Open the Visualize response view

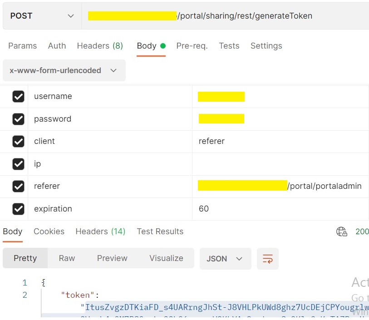[x=166, y=258]
